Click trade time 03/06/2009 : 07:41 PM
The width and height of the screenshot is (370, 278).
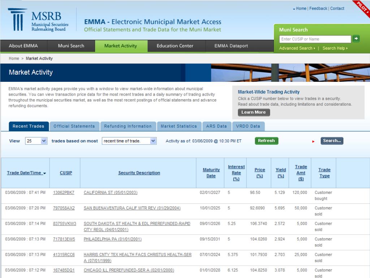coord(25,193)
